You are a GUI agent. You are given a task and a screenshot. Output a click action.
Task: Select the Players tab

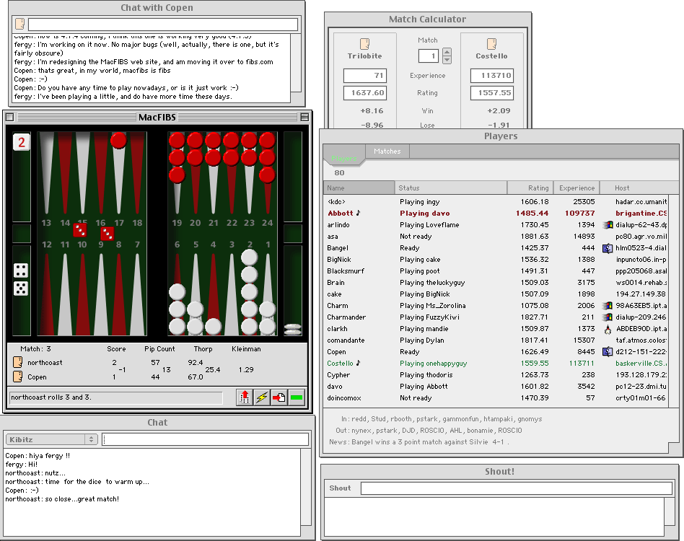(x=344, y=158)
